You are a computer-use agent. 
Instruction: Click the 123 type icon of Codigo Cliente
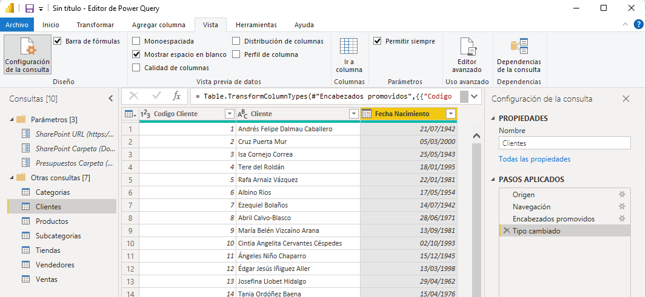(145, 114)
